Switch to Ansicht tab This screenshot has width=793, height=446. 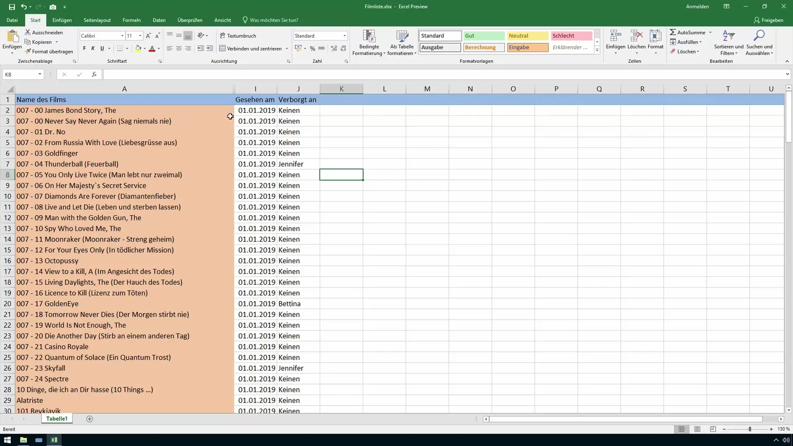click(x=223, y=20)
